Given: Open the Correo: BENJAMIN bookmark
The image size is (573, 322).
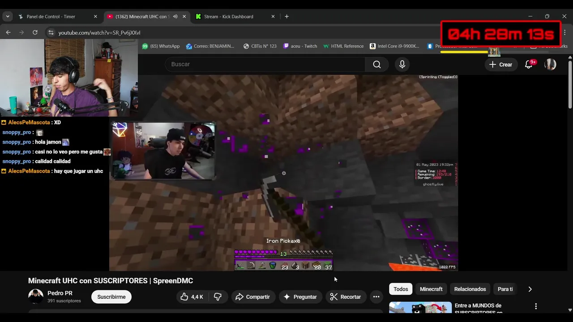Looking at the screenshot, I should pyautogui.click(x=210, y=46).
